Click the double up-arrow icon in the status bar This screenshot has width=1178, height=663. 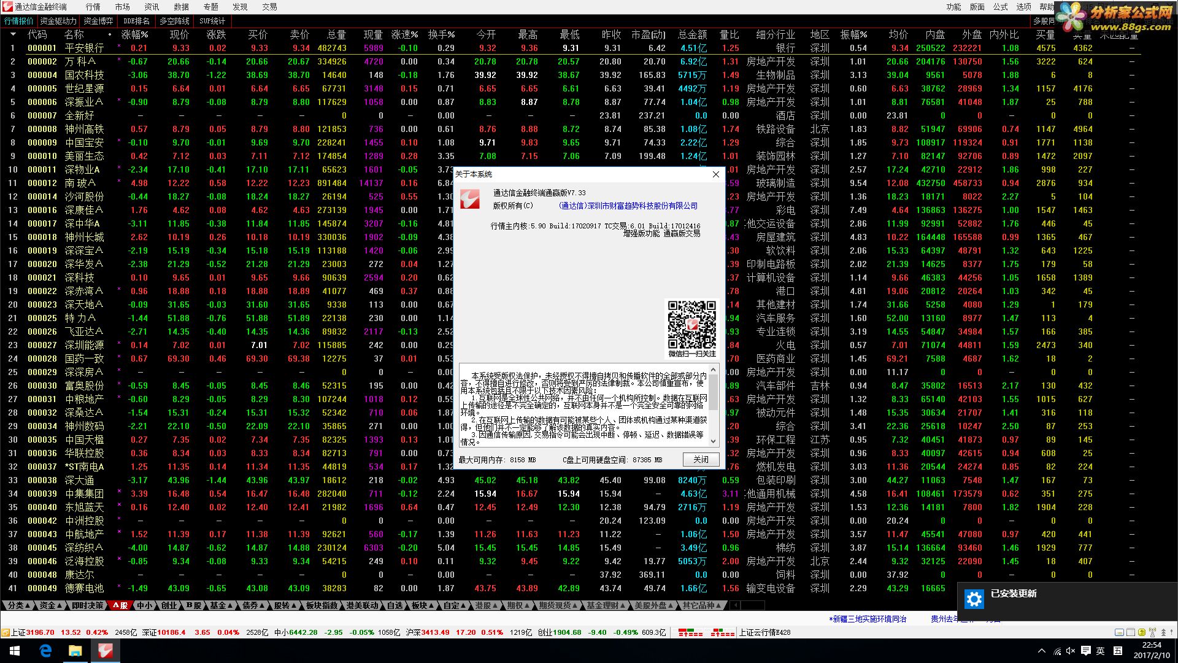pyautogui.click(x=1163, y=632)
